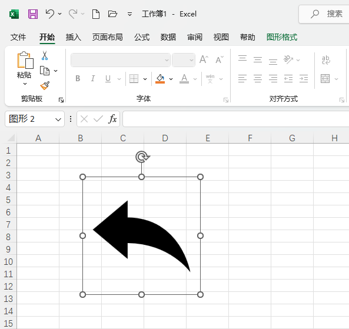Toggle Italic formatting
349x329 pixels.
(93, 79)
